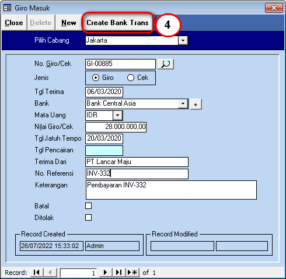
Task: Click the magnifier search icon beside No. Giro/Cek
Action: pos(166,64)
